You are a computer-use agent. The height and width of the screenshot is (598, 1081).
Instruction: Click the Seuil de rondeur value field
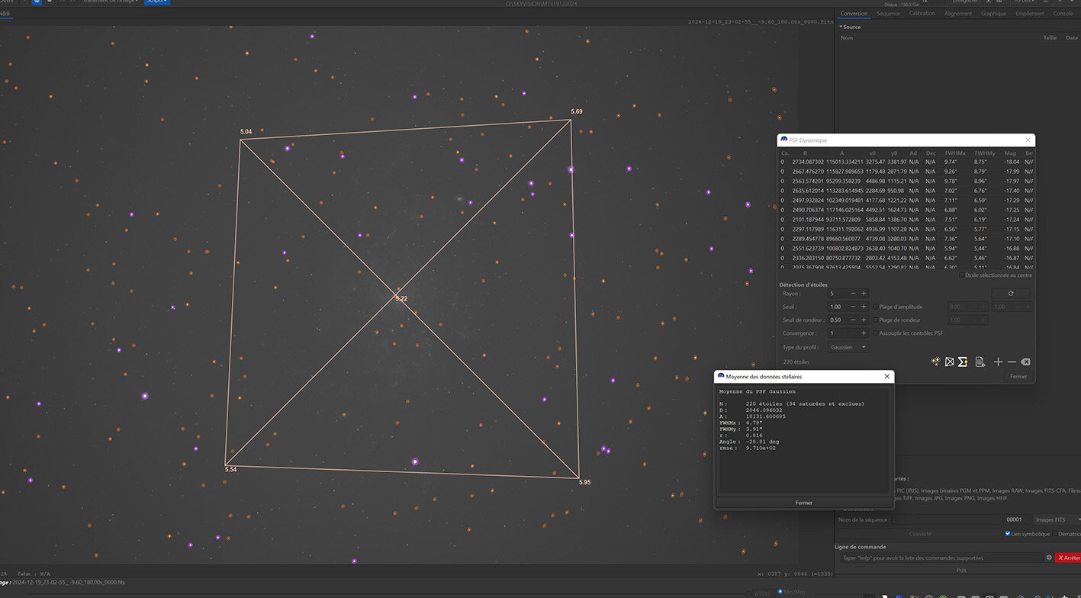[838, 320]
